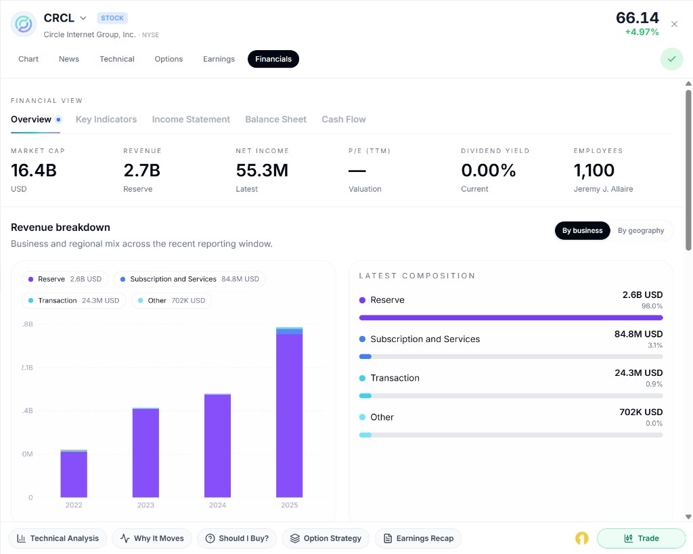The height and width of the screenshot is (554, 693).
Task: Click the 55.3M net income value
Action: [x=262, y=170]
